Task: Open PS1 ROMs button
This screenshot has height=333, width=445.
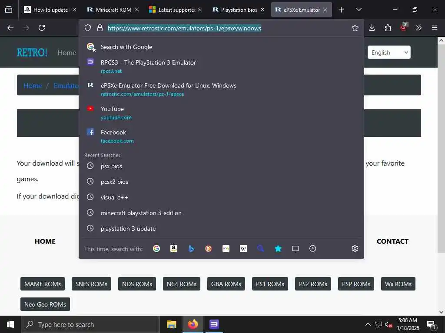Action: point(270,284)
